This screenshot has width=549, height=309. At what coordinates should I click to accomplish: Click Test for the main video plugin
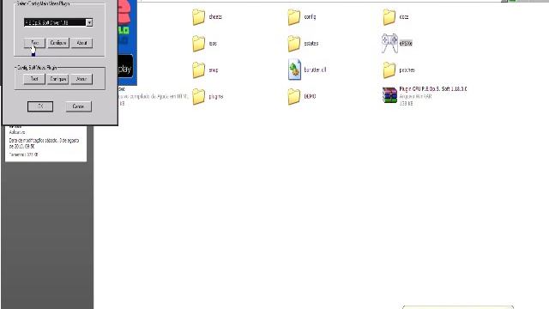34,43
